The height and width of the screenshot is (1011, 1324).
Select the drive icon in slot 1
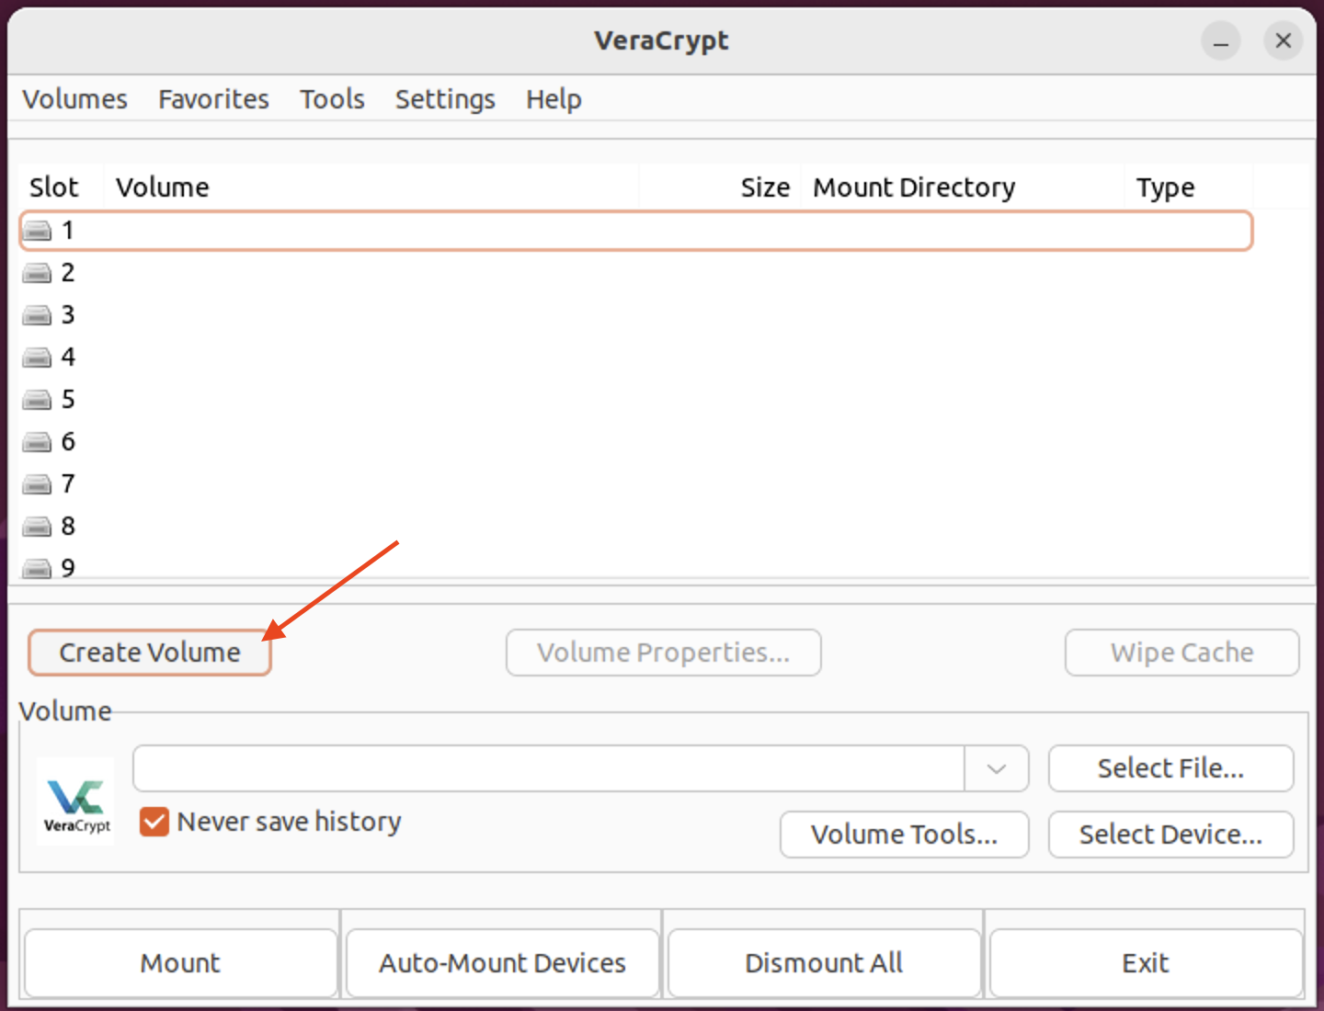pos(37,231)
